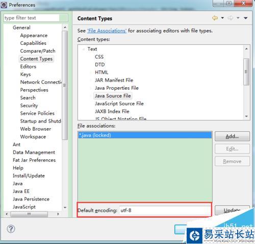Viewport: 255px width, 244px height.
Task: Select JavaScript Source File content type
Action: (119, 104)
